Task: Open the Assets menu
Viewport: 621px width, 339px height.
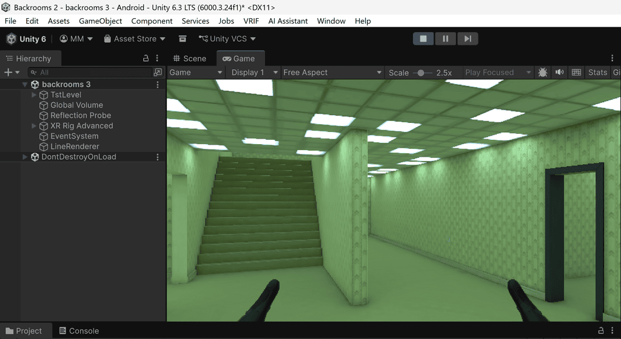Action: (x=59, y=21)
